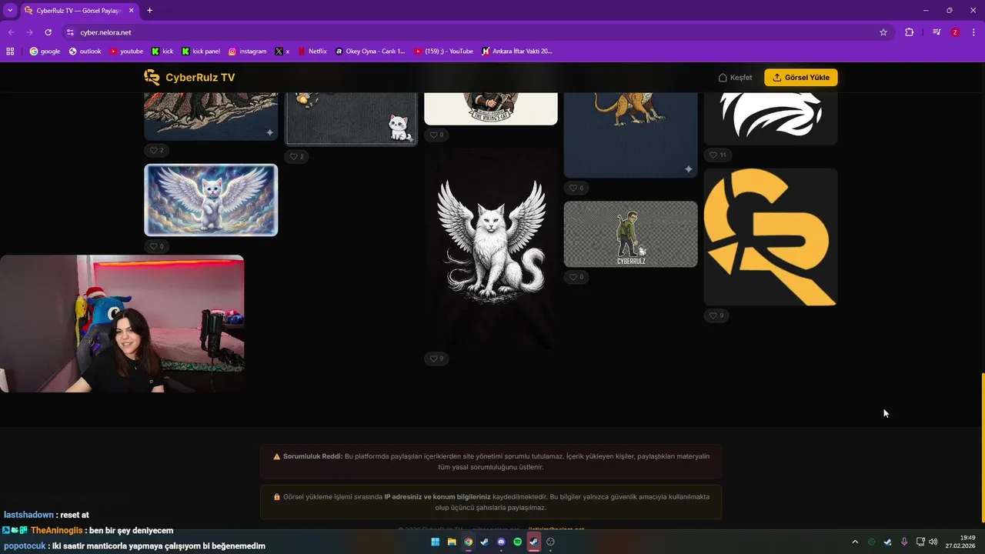The image size is (985, 554).
Task: Bookmark this page with the star icon
Action: (883, 32)
